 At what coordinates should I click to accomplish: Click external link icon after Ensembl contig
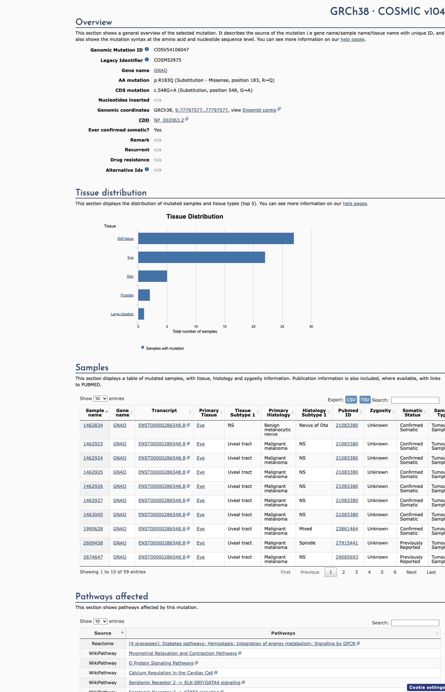pos(279,109)
